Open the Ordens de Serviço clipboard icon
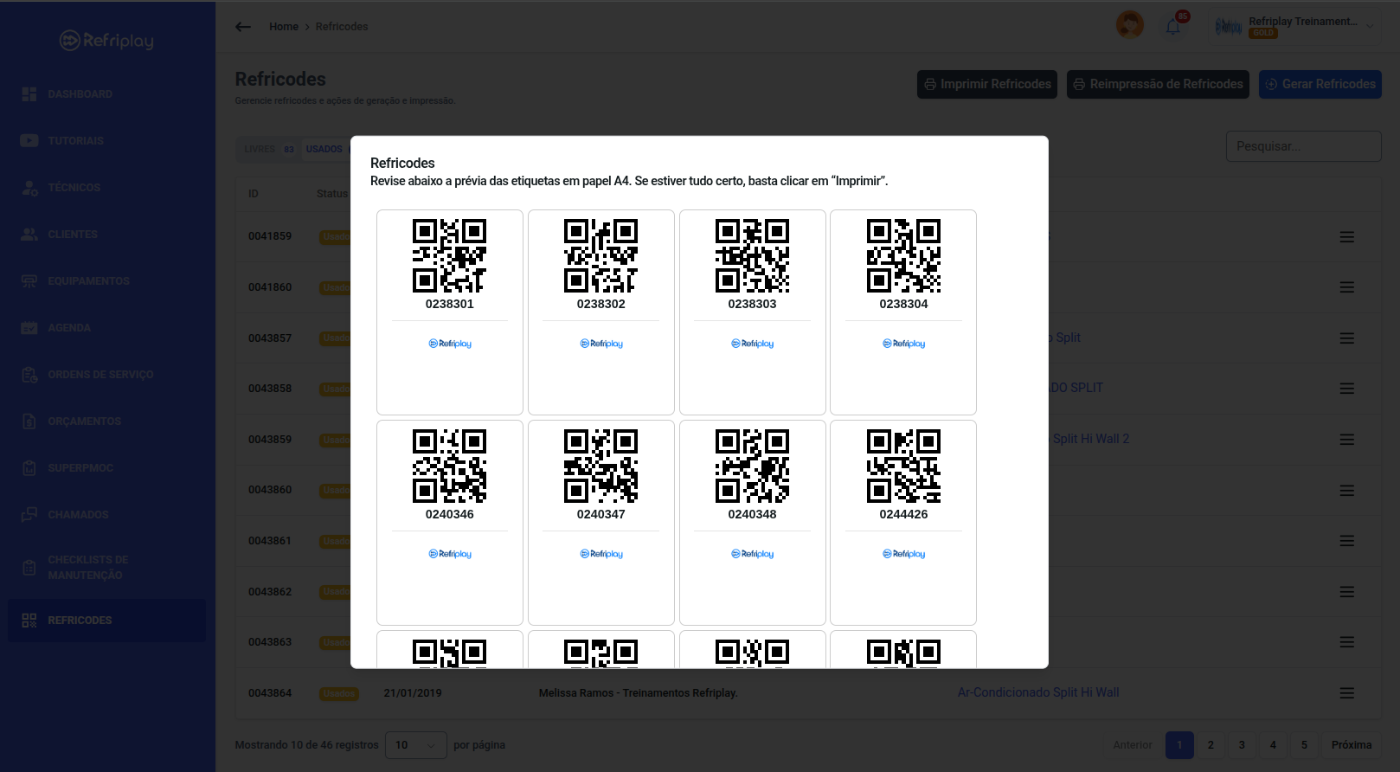Viewport: 1400px width, 772px height. (x=29, y=375)
